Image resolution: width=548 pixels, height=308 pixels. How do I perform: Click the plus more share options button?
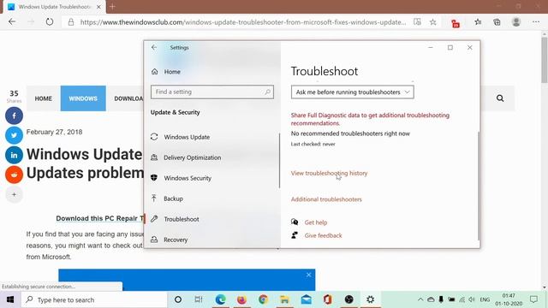(14, 194)
